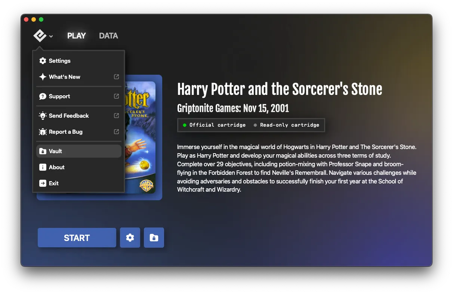
Task: Click the Exit icon in the menu
Action: click(42, 183)
